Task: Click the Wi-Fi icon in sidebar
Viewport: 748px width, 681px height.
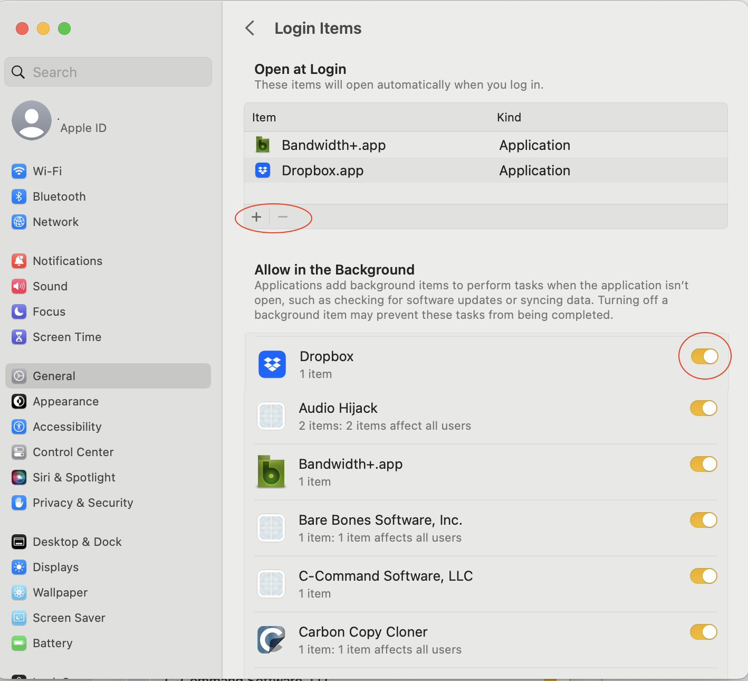Action: (19, 171)
